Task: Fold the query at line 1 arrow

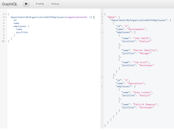Action: pyautogui.click(x=5, y=14)
